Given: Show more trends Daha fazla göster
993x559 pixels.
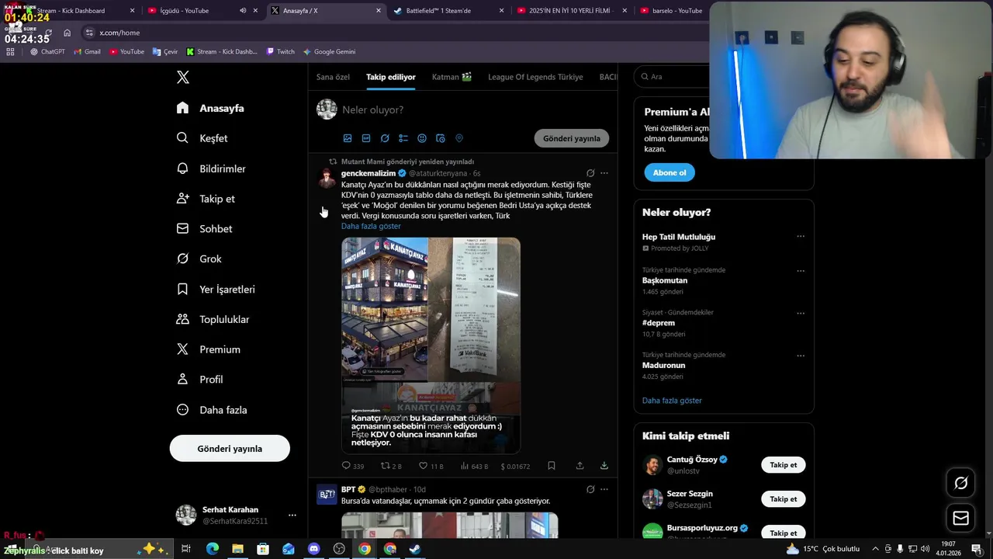Looking at the screenshot, I should coord(672,401).
